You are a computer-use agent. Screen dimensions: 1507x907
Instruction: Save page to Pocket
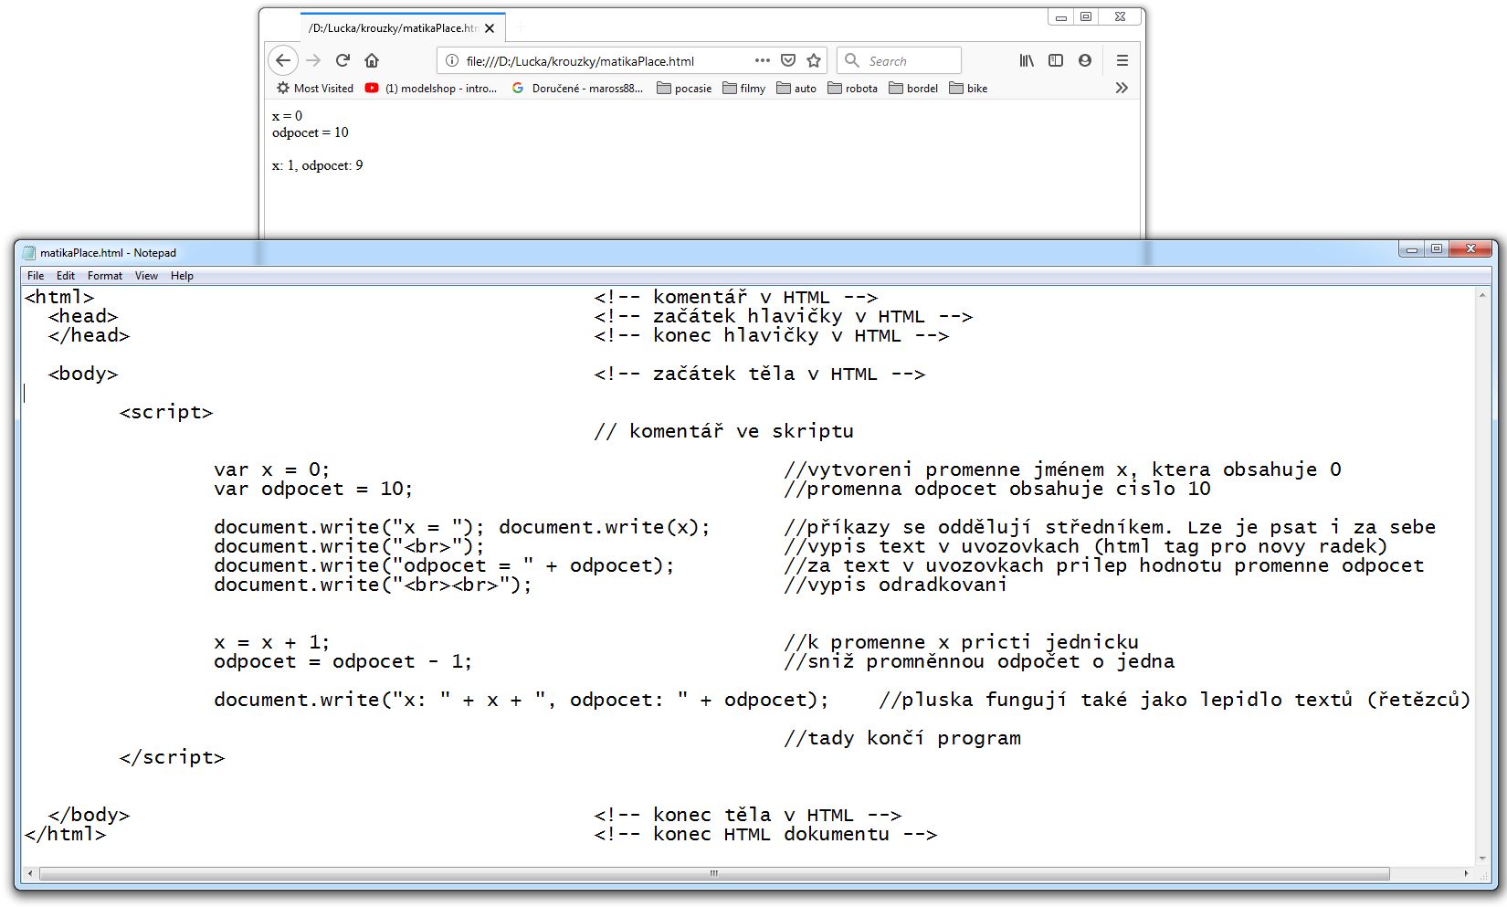pos(788,60)
